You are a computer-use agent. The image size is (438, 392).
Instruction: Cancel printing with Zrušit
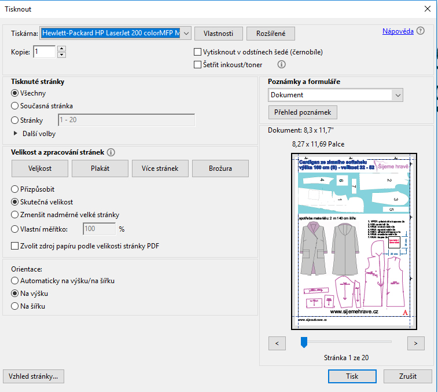(407, 376)
